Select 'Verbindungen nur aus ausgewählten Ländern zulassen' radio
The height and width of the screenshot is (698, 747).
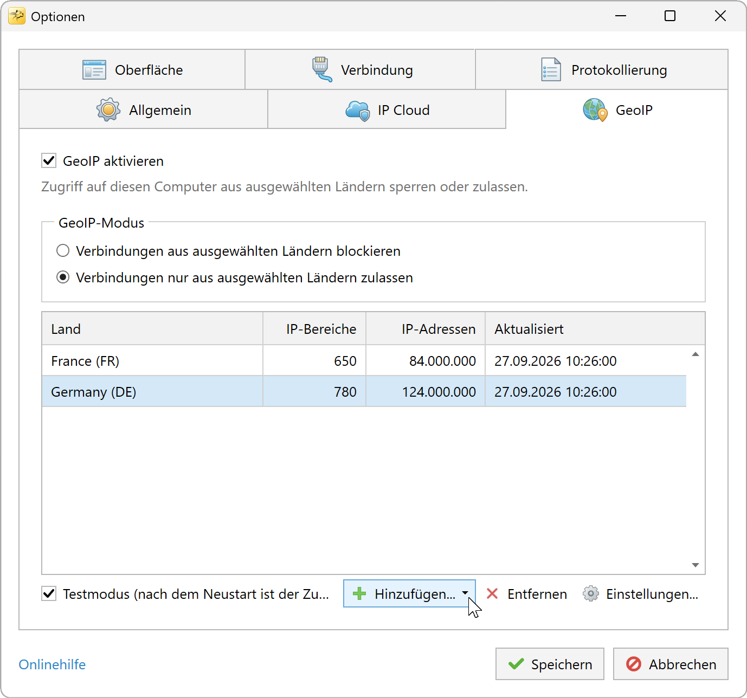pos(63,277)
